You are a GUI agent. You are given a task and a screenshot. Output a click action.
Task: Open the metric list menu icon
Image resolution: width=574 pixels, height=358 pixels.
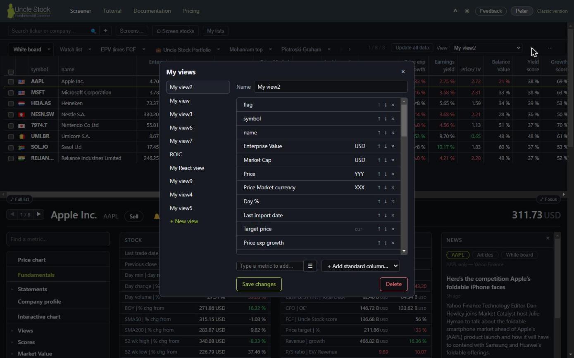pyautogui.click(x=310, y=266)
